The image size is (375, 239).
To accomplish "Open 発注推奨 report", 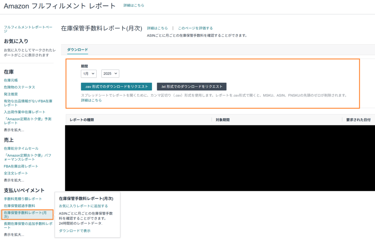I will [11, 94].
